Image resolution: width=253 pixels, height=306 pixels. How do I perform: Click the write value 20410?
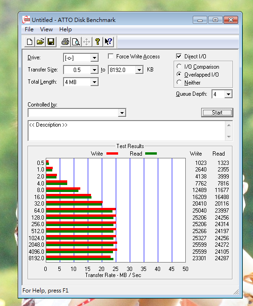coord(199,204)
